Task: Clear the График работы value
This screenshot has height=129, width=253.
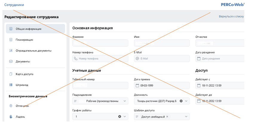Action: click(x=119, y=116)
